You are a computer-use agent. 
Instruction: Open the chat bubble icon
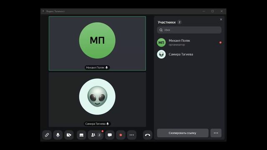(110, 135)
